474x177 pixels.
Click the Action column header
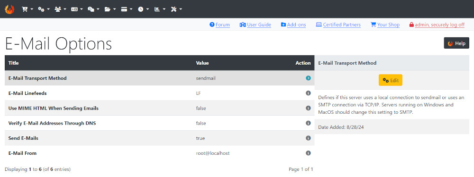pos(303,63)
